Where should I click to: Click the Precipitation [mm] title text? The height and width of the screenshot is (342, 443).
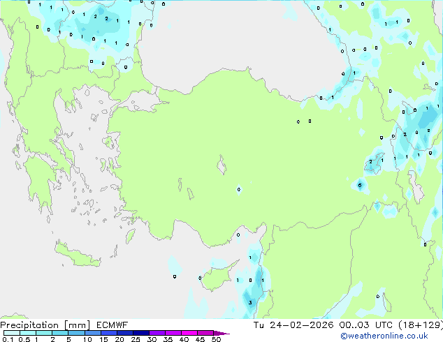pyautogui.click(x=45, y=325)
